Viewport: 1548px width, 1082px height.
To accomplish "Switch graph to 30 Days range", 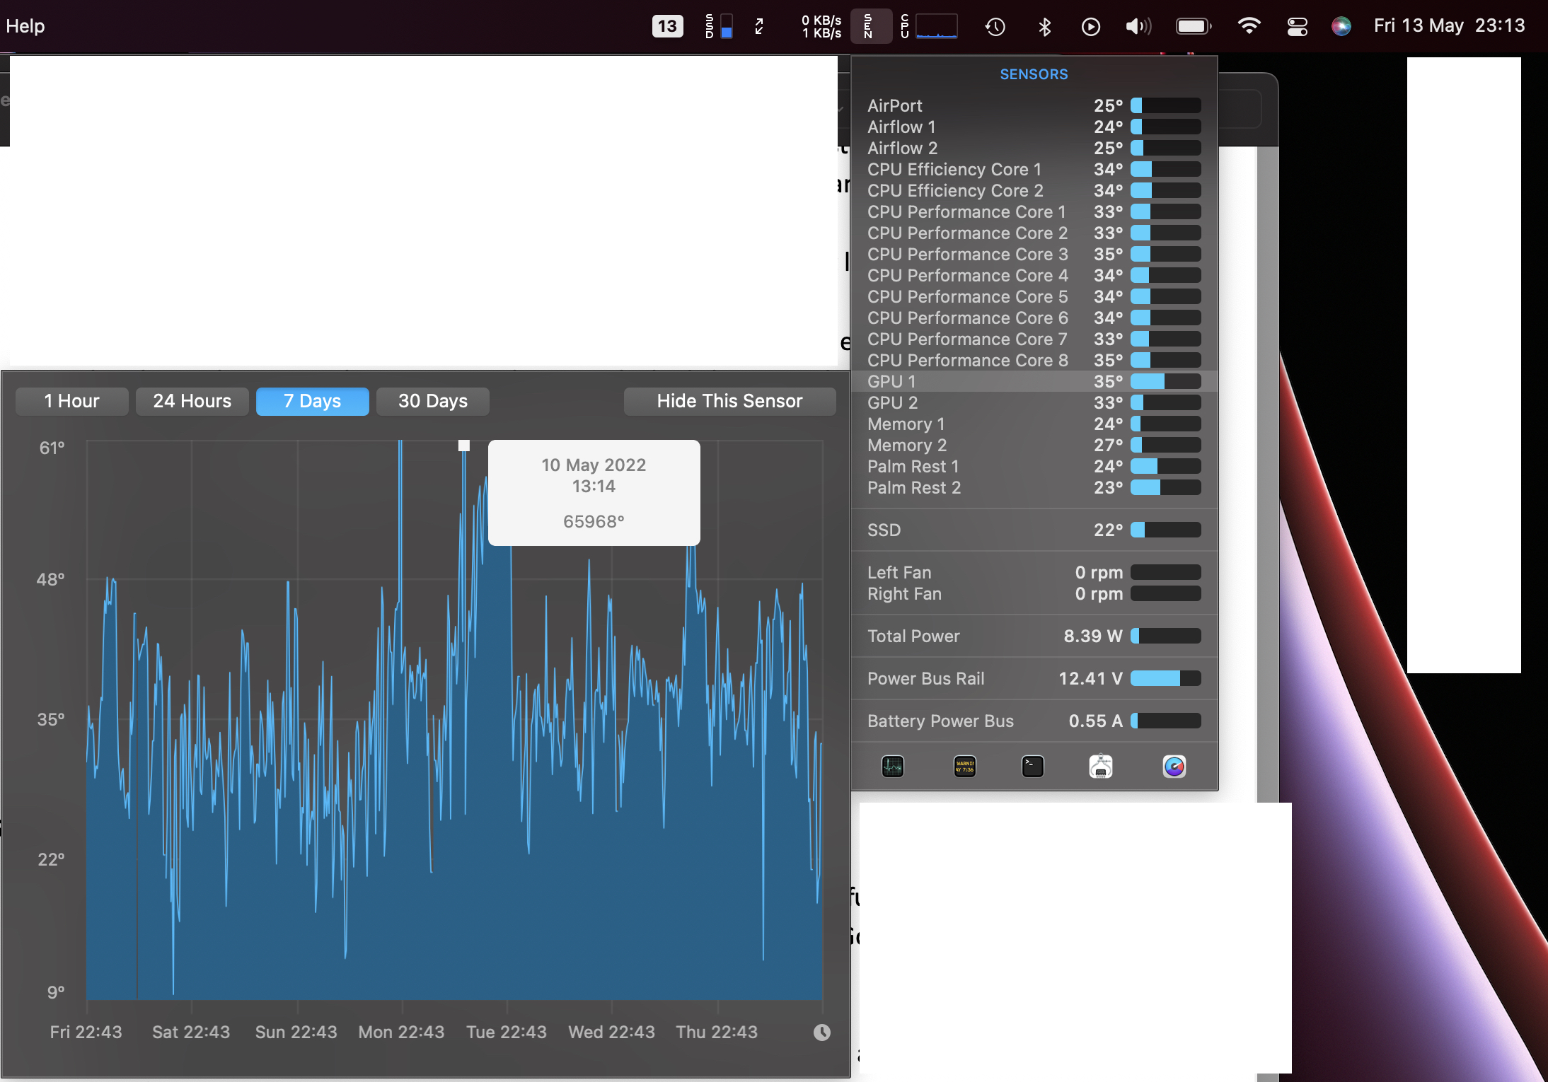I will pyautogui.click(x=432, y=401).
